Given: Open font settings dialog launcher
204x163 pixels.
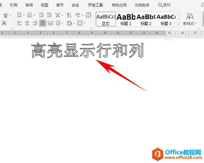Looking at the screenshot, I should (11, 28).
